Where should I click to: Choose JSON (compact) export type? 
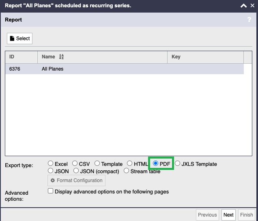(76, 171)
